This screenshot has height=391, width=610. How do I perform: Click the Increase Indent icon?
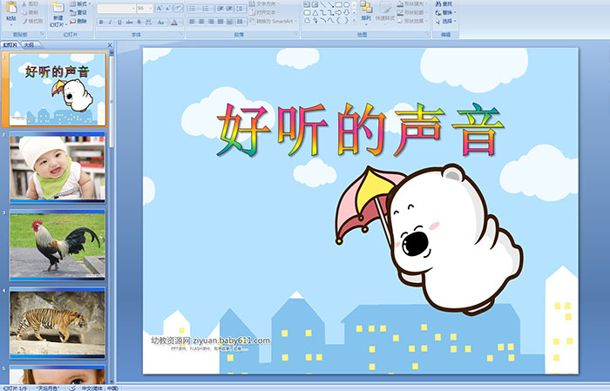pyautogui.click(x=229, y=9)
